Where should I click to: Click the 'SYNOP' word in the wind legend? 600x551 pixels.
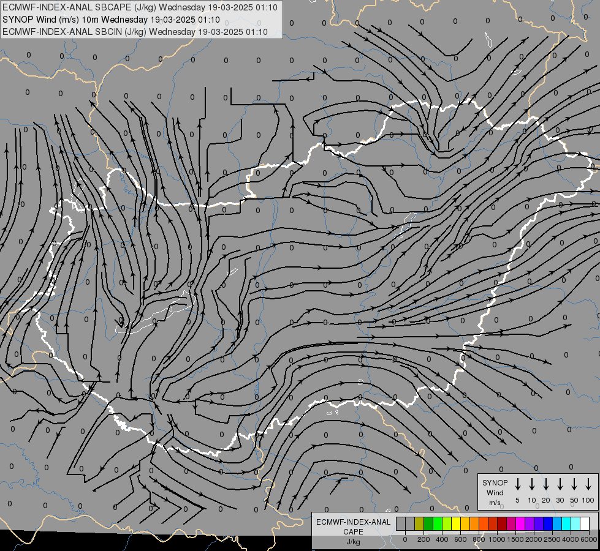495,482
